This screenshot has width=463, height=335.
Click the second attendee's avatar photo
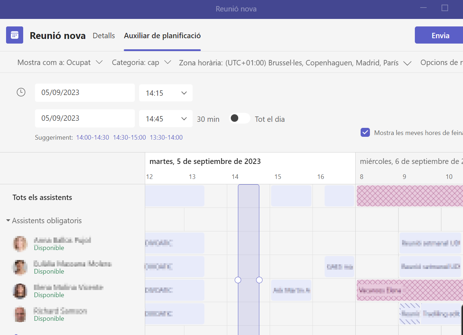(x=20, y=267)
